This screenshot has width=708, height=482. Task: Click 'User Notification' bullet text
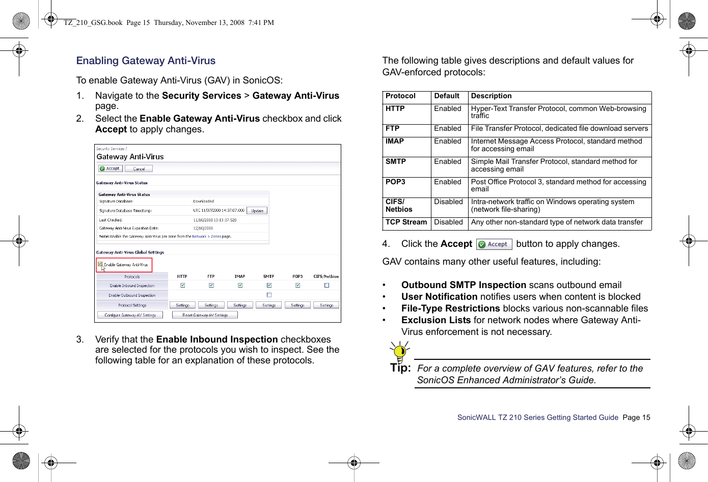[439, 297]
